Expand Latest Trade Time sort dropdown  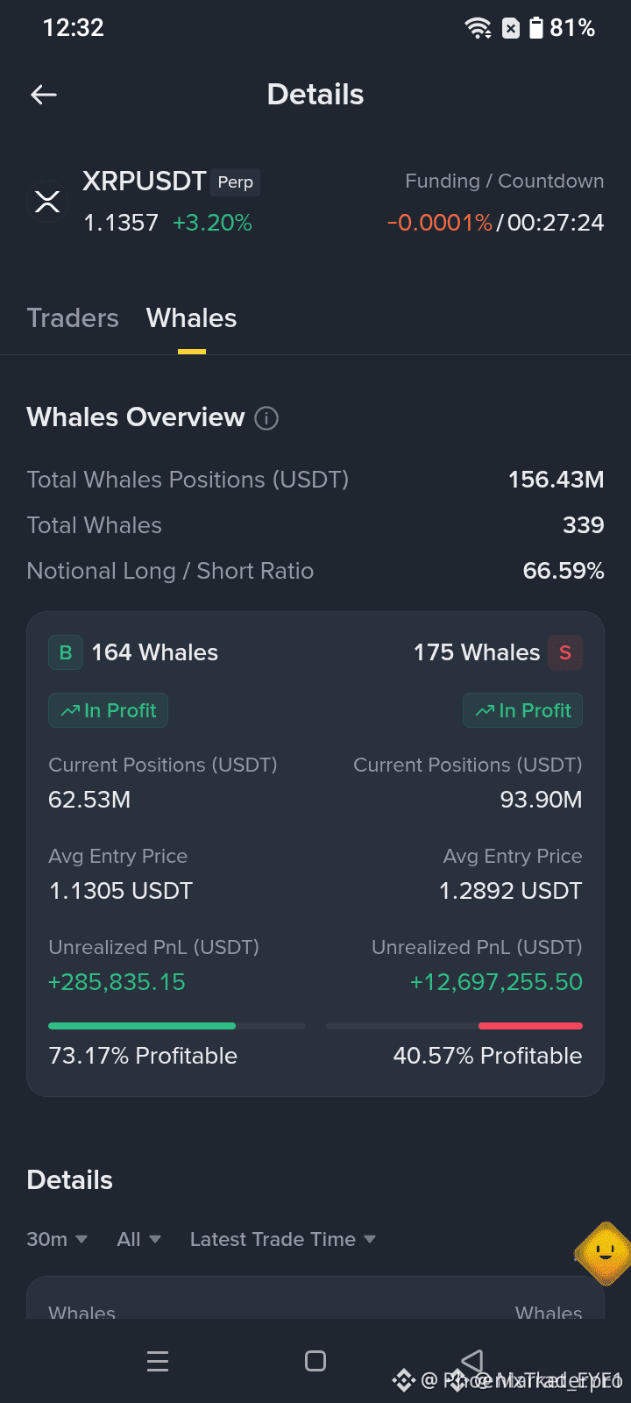click(x=283, y=1239)
